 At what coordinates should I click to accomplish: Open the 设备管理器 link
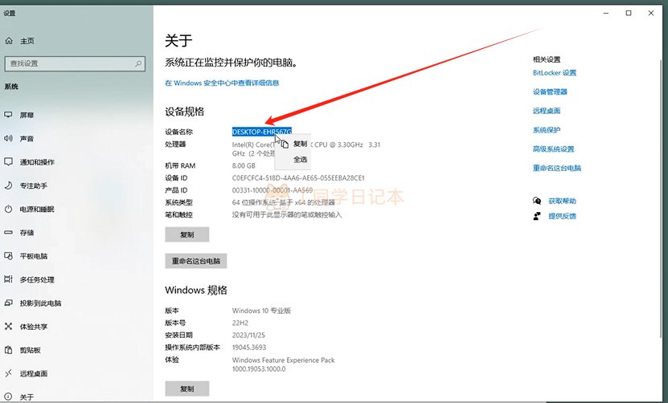coord(550,92)
